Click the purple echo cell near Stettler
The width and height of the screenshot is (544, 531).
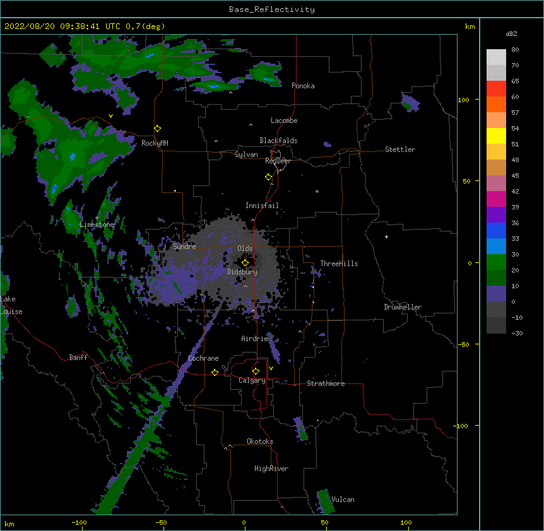(x=410, y=103)
